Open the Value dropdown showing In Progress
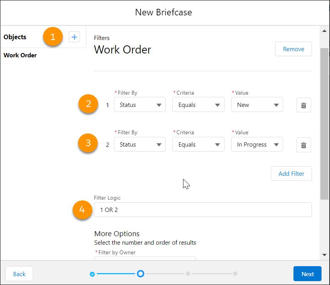330x285 pixels. (257, 144)
